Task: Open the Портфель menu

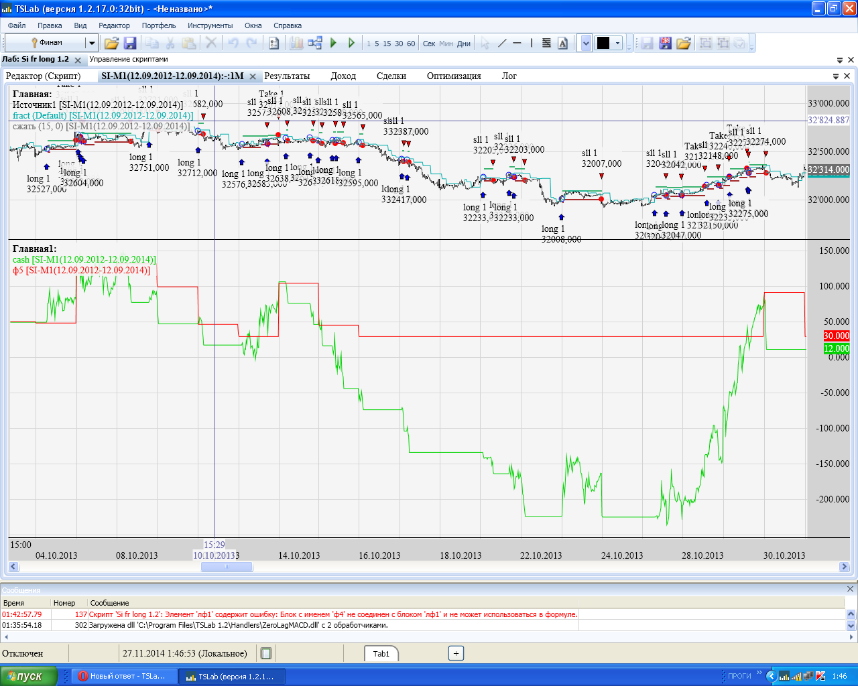Action: click(x=159, y=25)
